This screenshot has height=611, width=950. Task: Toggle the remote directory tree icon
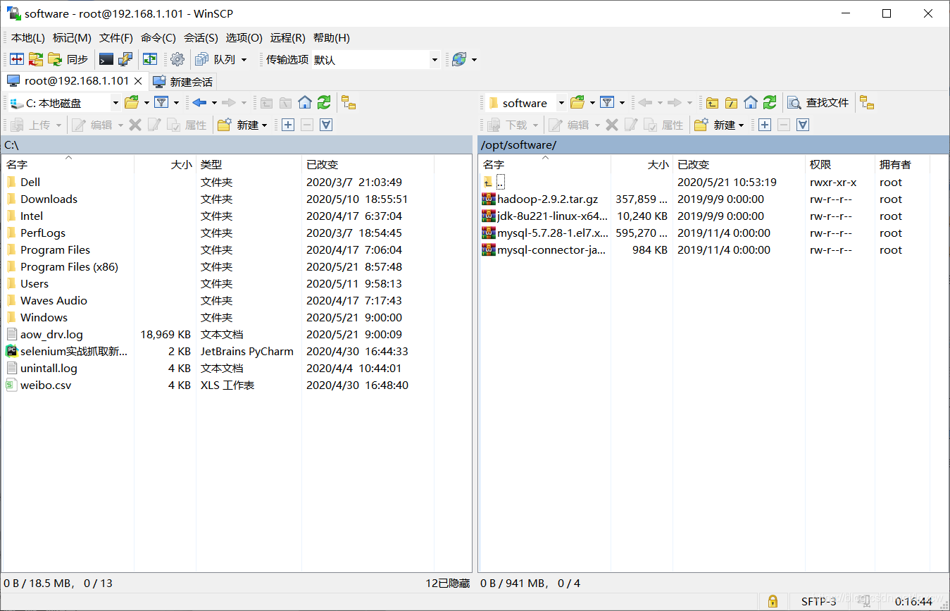point(867,103)
